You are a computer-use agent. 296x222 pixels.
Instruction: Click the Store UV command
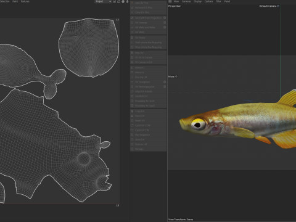click(x=148, y=139)
